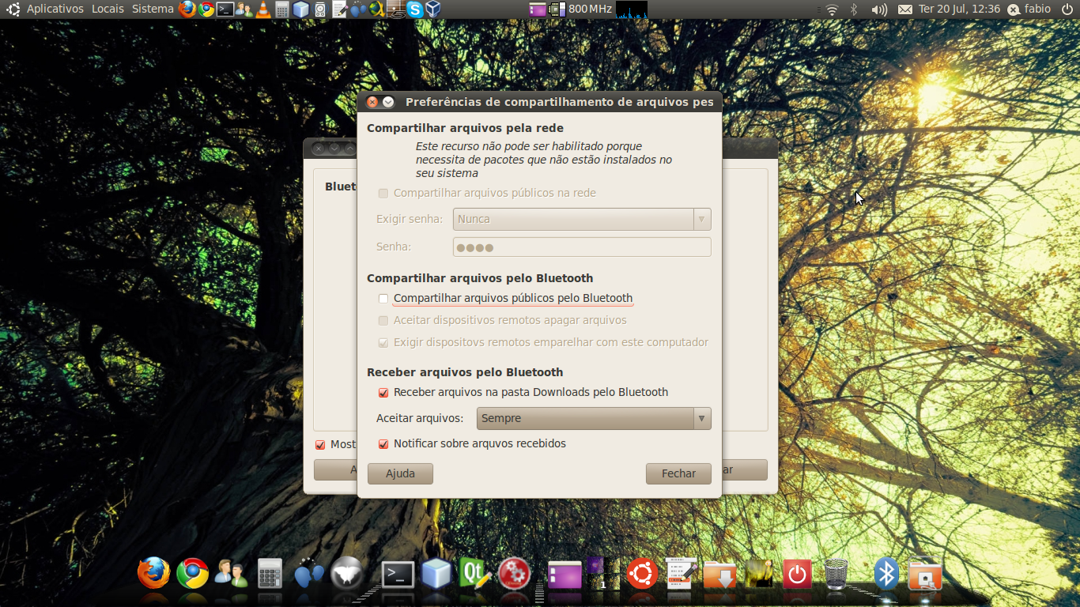The height and width of the screenshot is (607, 1080).
Task: Open the Aplicativos menu
Action: (x=55, y=9)
